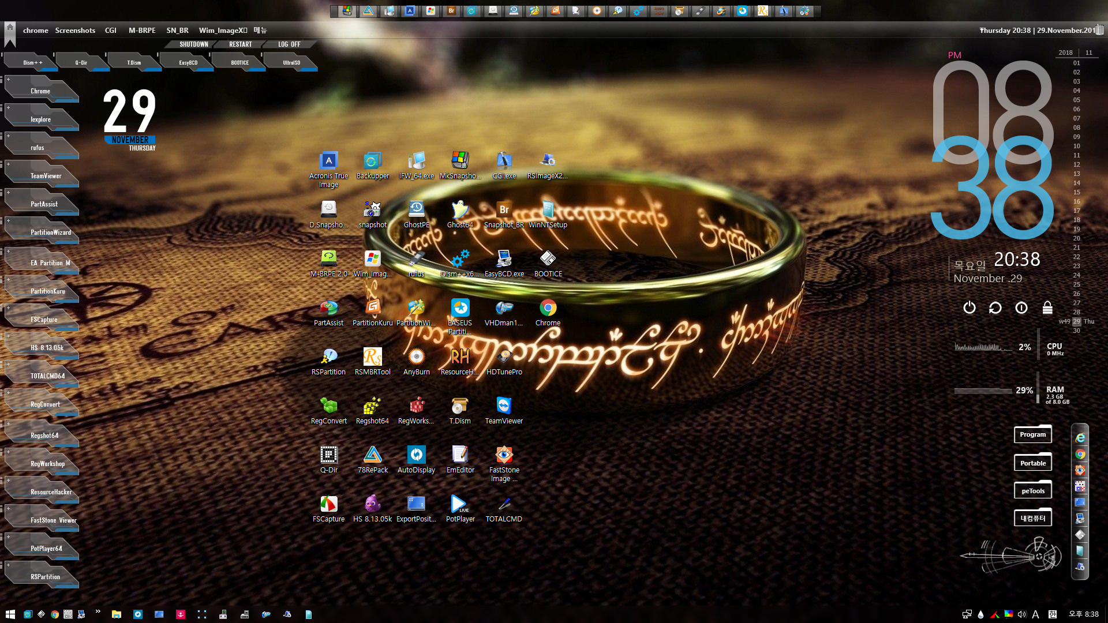1108x623 pixels.
Task: Open the EasyBCD.exe desktop icon
Action: click(x=504, y=264)
